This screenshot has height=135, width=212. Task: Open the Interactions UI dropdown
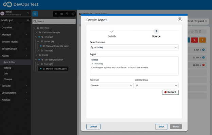[157, 86]
